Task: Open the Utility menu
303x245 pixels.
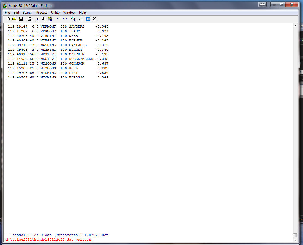Action: pos(55,13)
